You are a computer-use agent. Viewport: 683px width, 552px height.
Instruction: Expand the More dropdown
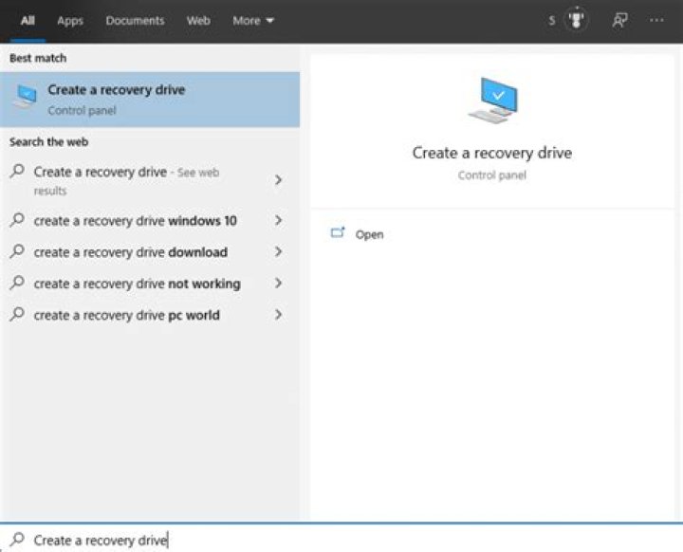coord(253,21)
